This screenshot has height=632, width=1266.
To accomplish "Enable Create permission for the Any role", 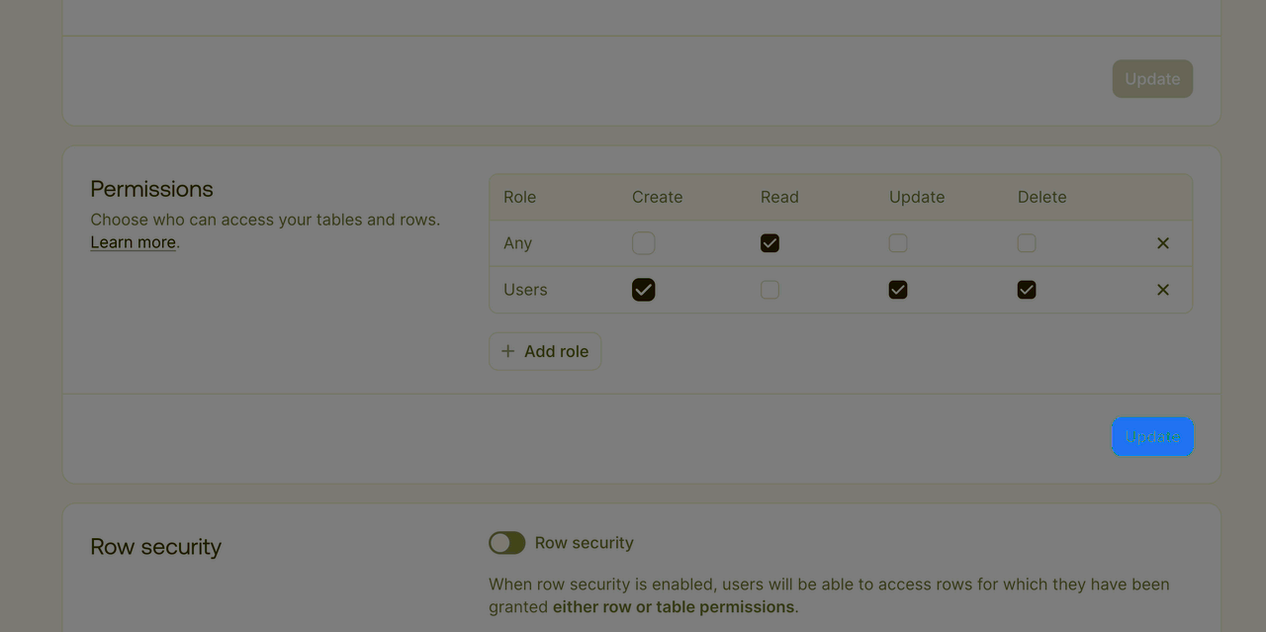I will (x=643, y=242).
